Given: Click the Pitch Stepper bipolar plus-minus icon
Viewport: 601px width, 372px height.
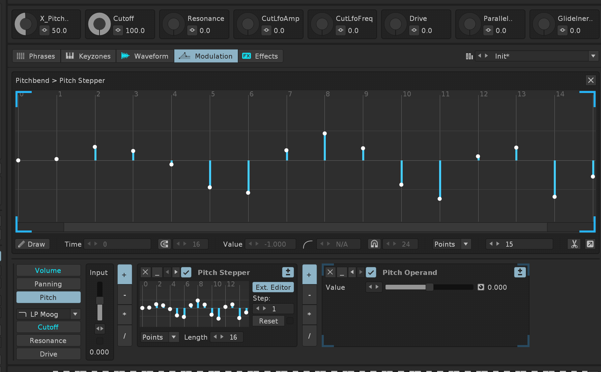Looking at the screenshot, I should point(288,272).
